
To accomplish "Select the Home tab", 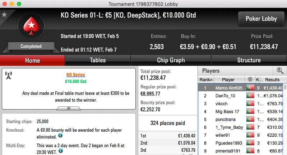I will click(x=32, y=60).
